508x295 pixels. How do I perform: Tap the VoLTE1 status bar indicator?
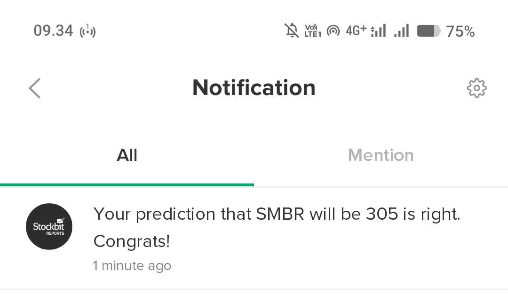pos(312,31)
